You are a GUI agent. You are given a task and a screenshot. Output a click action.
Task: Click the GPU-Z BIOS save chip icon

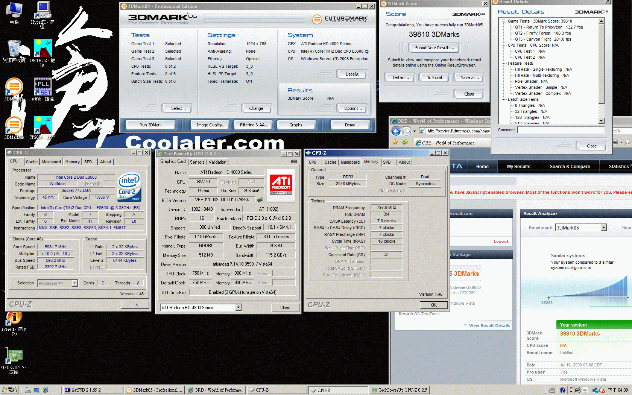(x=260, y=200)
